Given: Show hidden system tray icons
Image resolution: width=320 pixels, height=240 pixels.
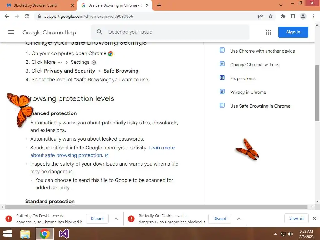Looking at the screenshot, I should point(275,234).
